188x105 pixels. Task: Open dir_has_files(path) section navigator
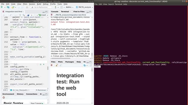tap(20, 90)
